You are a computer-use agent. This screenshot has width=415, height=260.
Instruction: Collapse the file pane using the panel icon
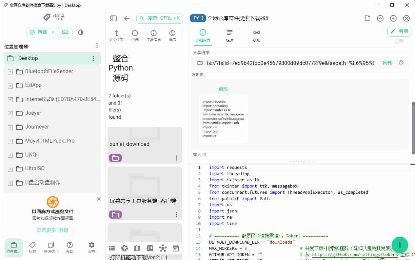(x=113, y=18)
